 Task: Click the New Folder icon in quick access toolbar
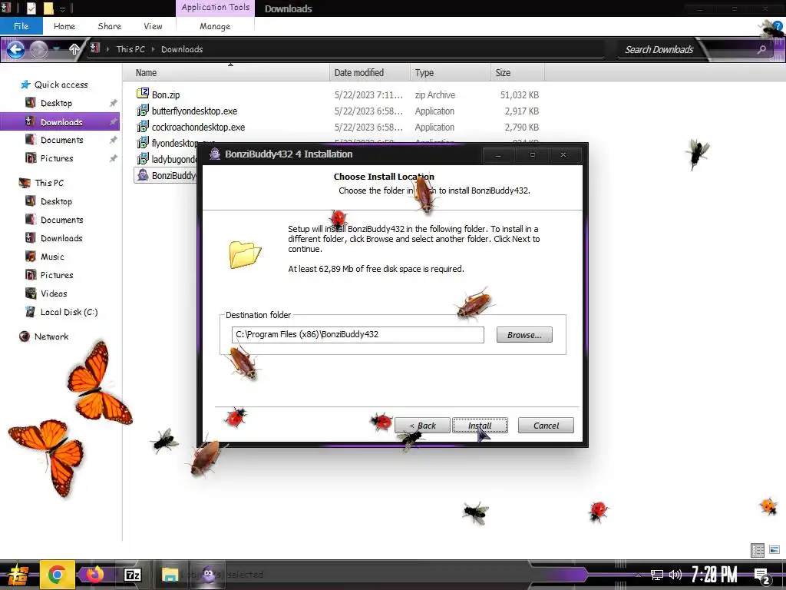(48, 8)
